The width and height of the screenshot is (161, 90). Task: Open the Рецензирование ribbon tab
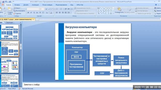pos(61,5)
